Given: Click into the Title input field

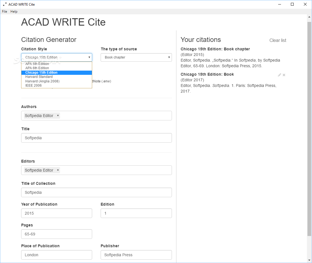Looking at the screenshot, I should click(96, 138).
